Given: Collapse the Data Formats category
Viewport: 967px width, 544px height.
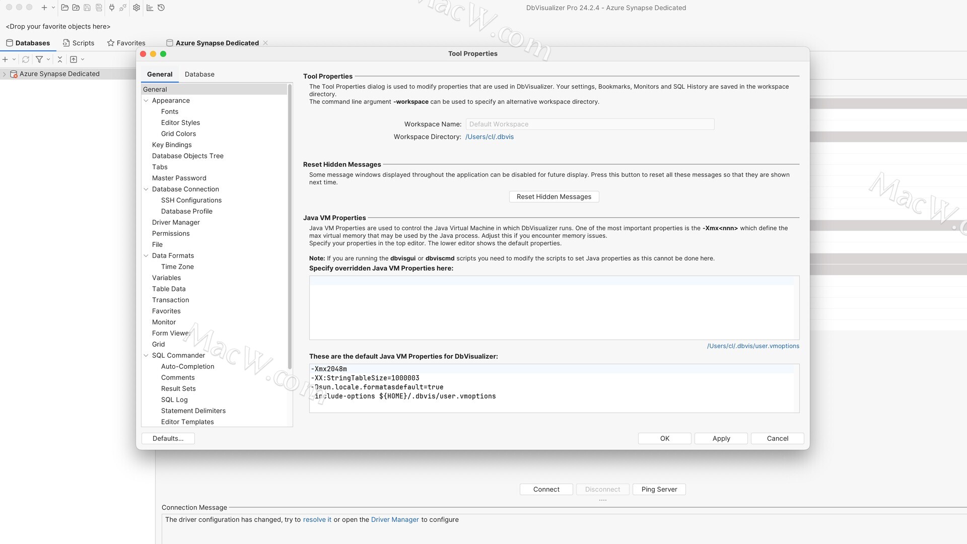Looking at the screenshot, I should [146, 256].
